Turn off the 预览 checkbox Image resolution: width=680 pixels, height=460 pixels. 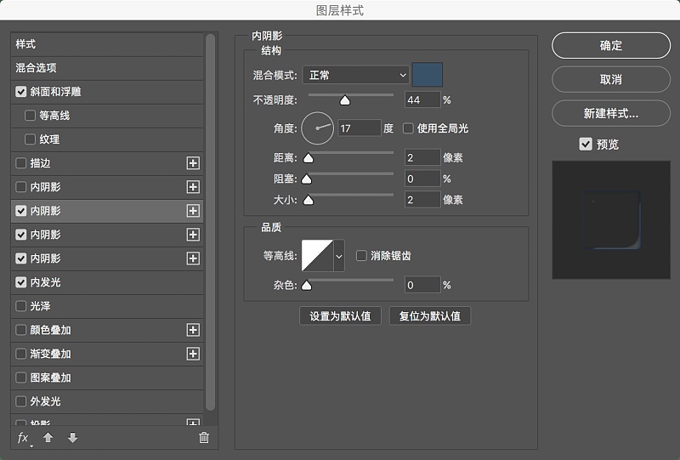[586, 144]
